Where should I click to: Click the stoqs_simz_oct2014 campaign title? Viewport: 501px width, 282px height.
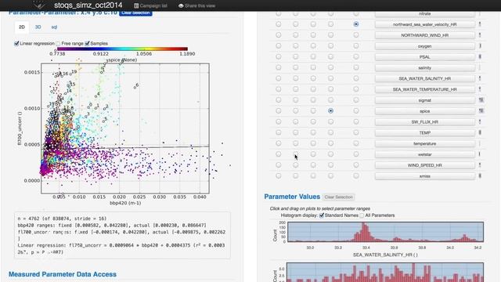pos(88,5)
